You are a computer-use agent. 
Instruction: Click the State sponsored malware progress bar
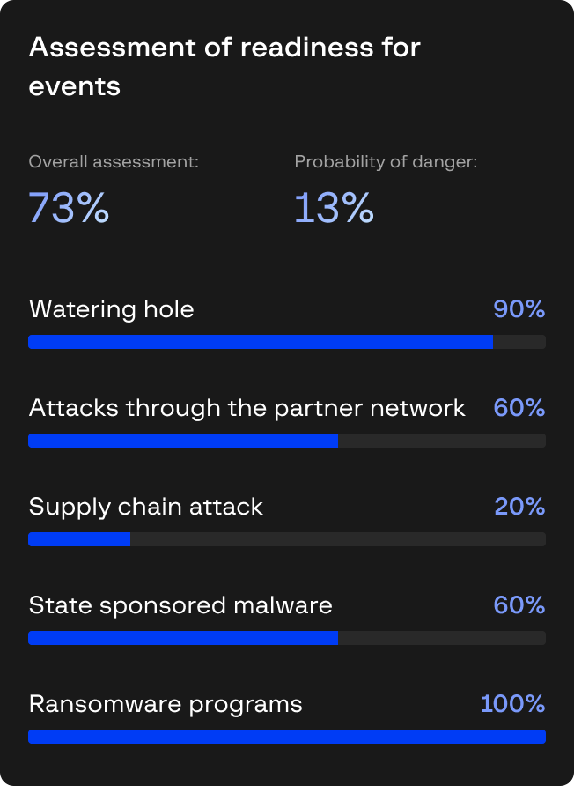click(x=286, y=635)
